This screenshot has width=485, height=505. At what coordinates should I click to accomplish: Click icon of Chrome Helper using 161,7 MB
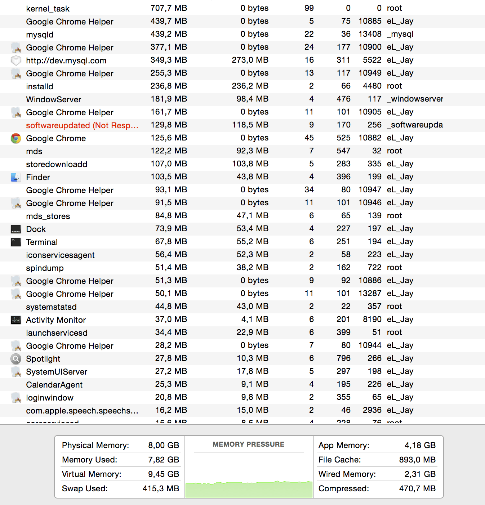point(16,112)
